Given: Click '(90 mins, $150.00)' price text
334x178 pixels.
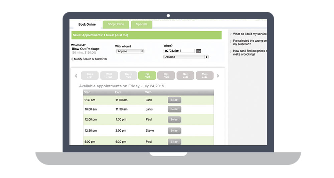Looking at the screenshot, I should point(84,53).
